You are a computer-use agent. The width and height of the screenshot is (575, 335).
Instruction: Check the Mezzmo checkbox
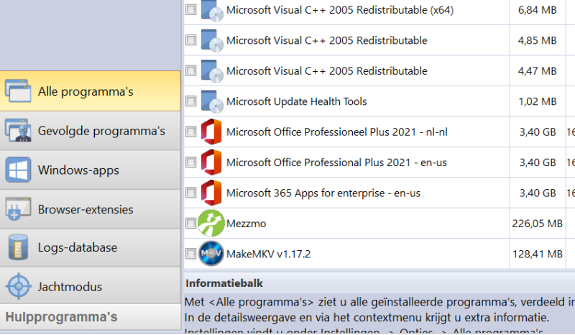coord(190,224)
